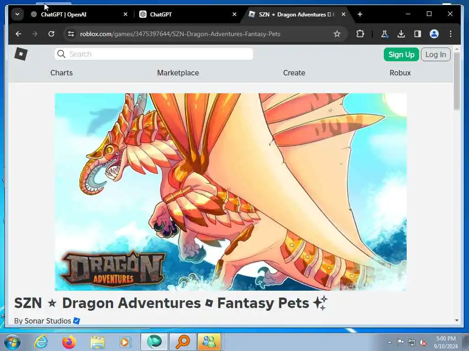
Task: Click the scrollbar down arrow
Action: pyautogui.click(x=457, y=320)
